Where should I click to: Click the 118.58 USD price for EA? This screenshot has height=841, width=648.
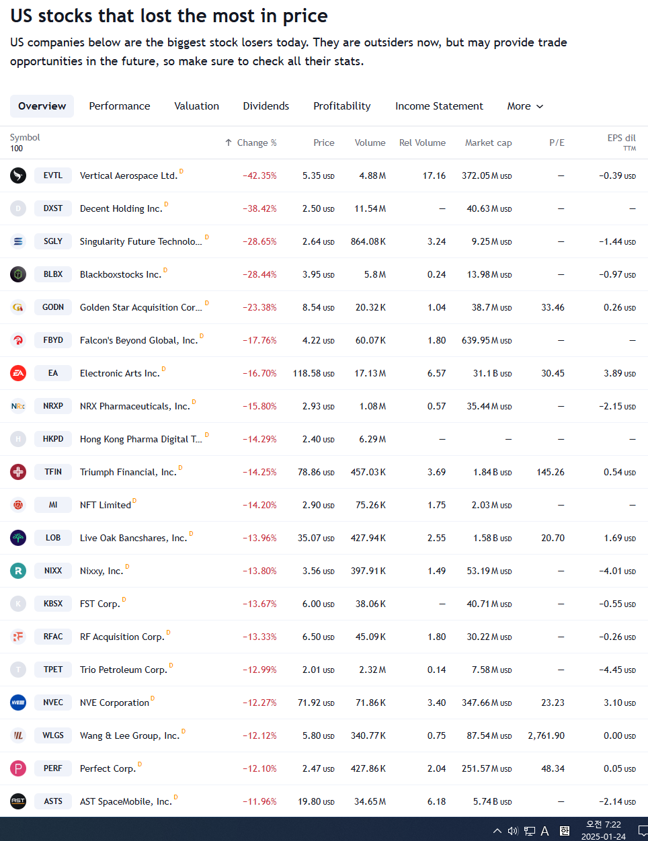(313, 373)
